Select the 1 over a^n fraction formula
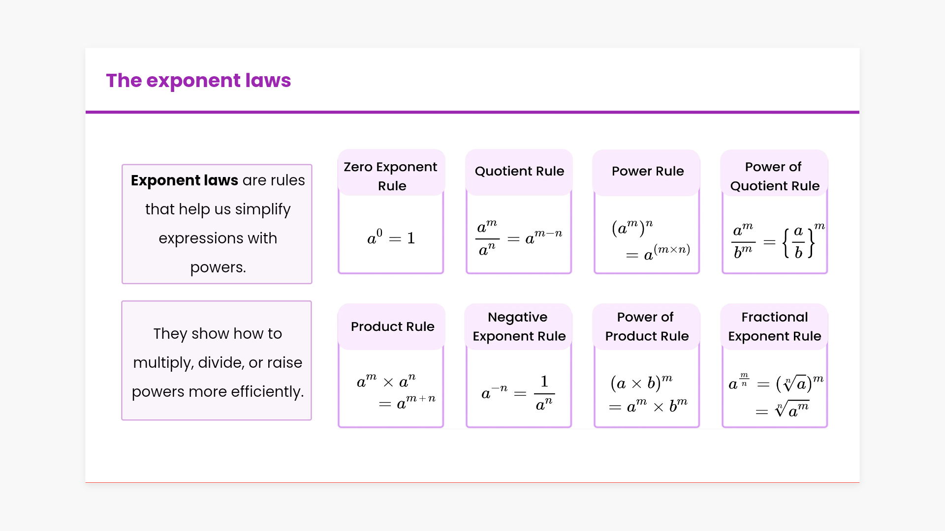The width and height of the screenshot is (945, 531). point(518,392)
